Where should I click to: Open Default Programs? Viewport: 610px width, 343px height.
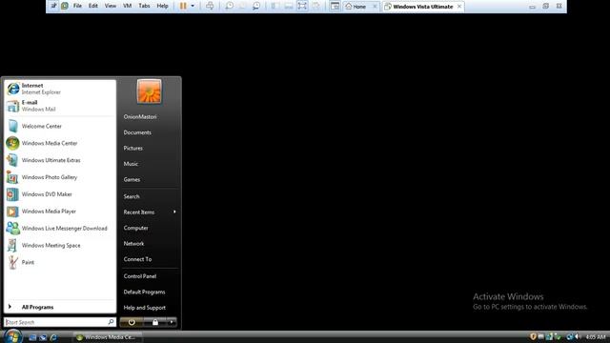pos(144,292)
